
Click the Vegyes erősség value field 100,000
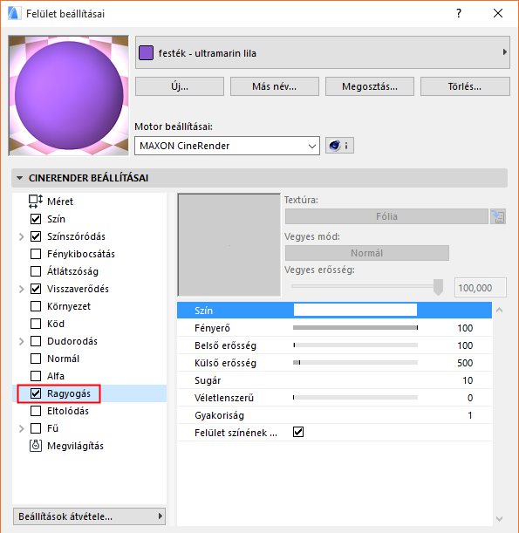click(481, 288)
